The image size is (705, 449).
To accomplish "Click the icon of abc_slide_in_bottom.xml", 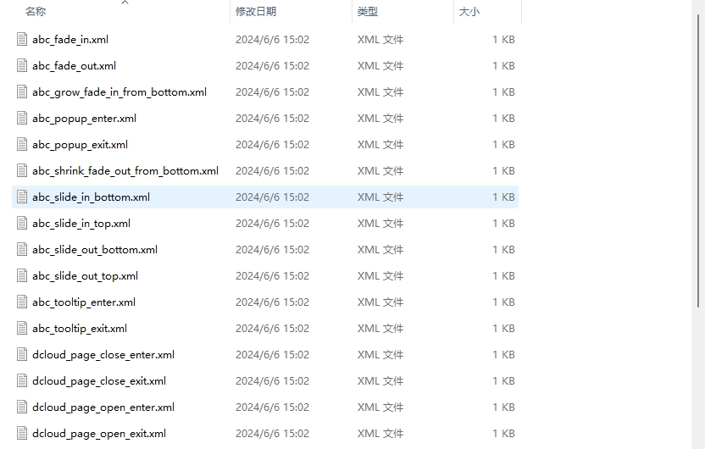I will [22, 197].
